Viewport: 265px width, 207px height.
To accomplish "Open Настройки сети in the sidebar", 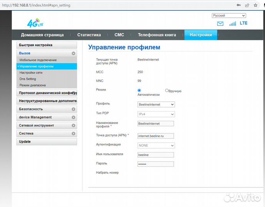I will tap(31, 72).
